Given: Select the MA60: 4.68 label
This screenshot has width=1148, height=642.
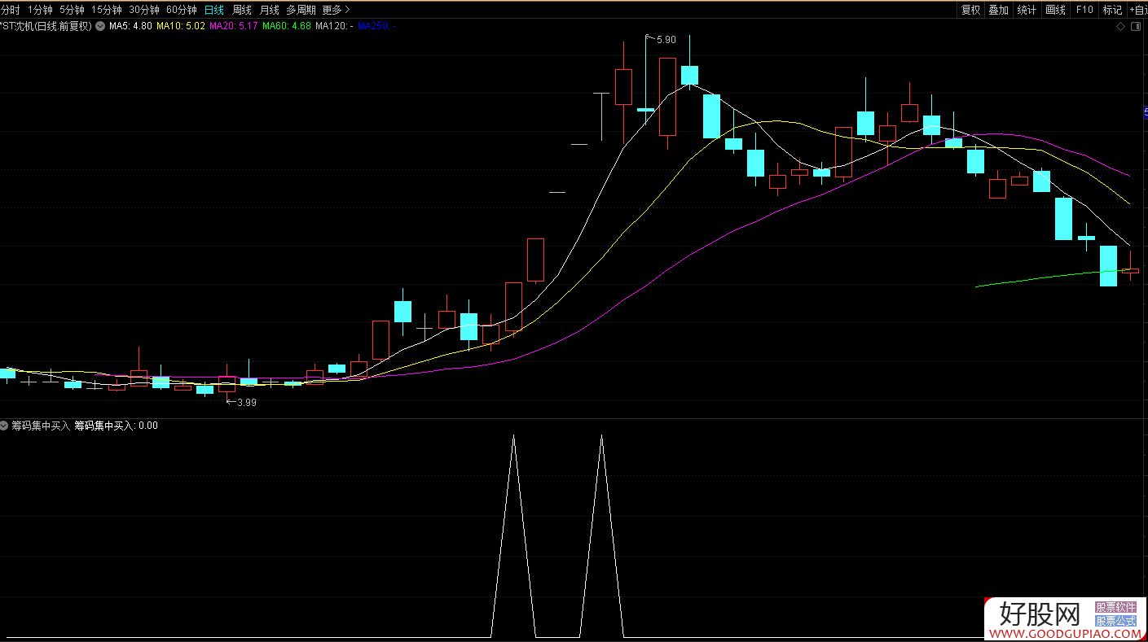Looking at the screenshot, I should 287,26.
